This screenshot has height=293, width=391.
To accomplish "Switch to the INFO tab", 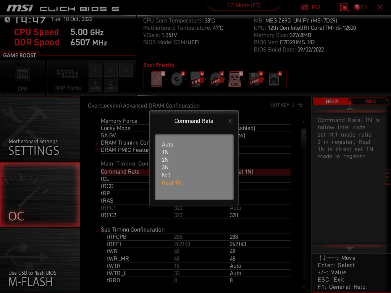I will tap(370, 101).
